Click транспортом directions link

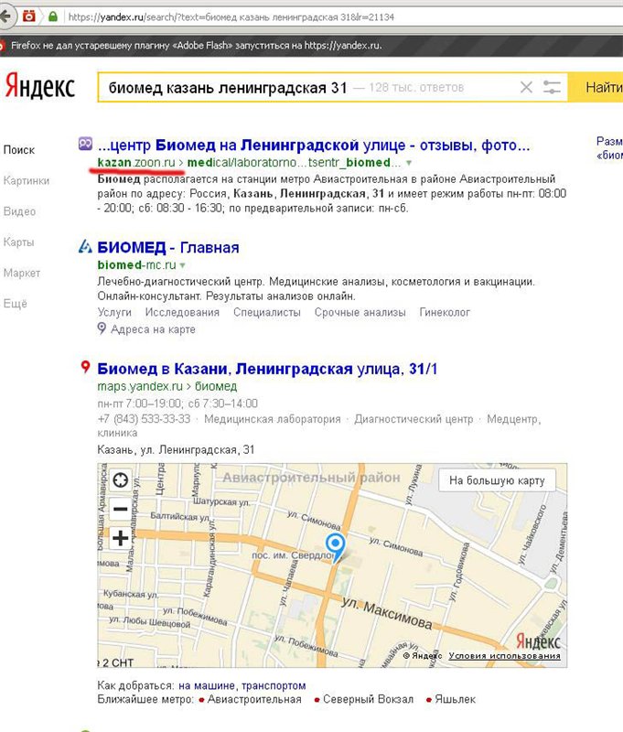[274, 685]
